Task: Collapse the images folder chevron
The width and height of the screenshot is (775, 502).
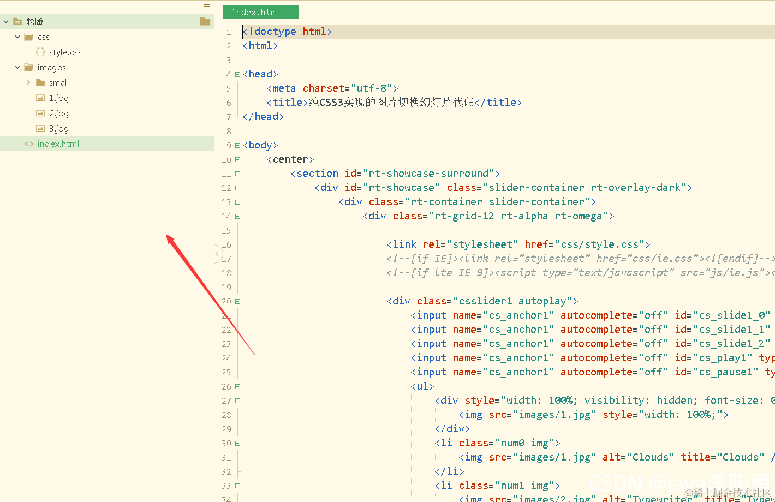Action: click(x=17, y=68)
